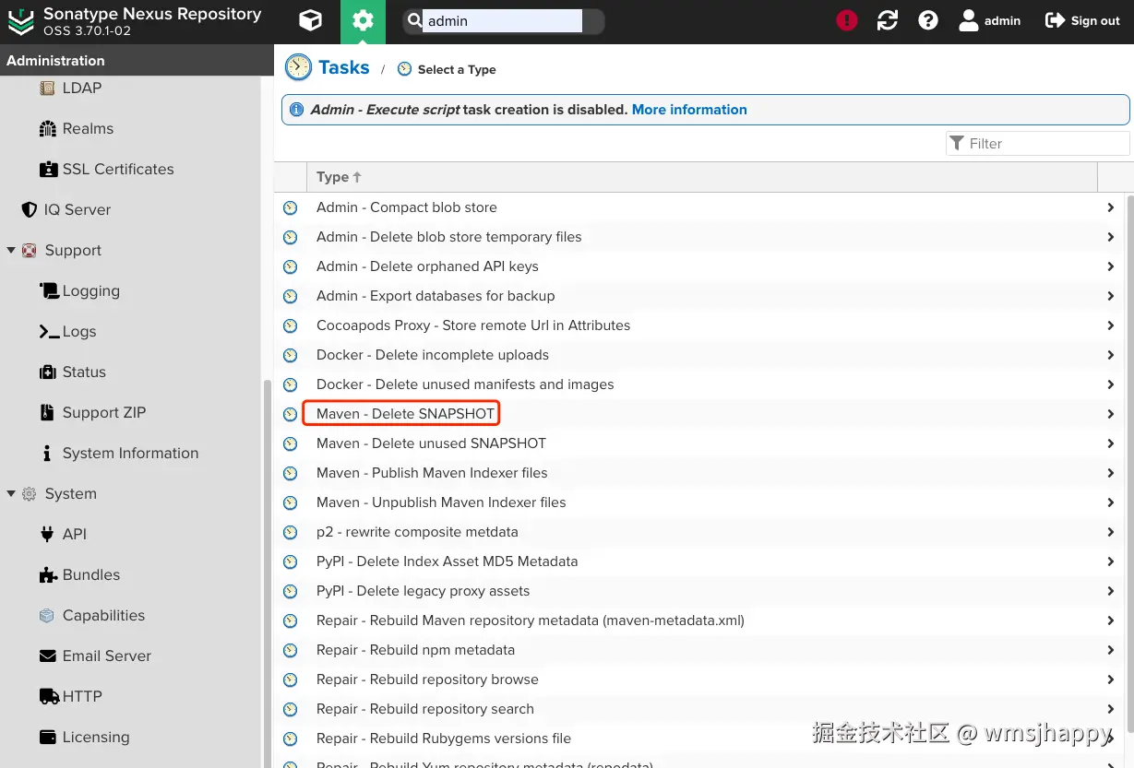Image resolution: width=1134 pixels, height=768 pixels.
Task: Open IQ Server in the sidebar
Action: click(77, 209)
